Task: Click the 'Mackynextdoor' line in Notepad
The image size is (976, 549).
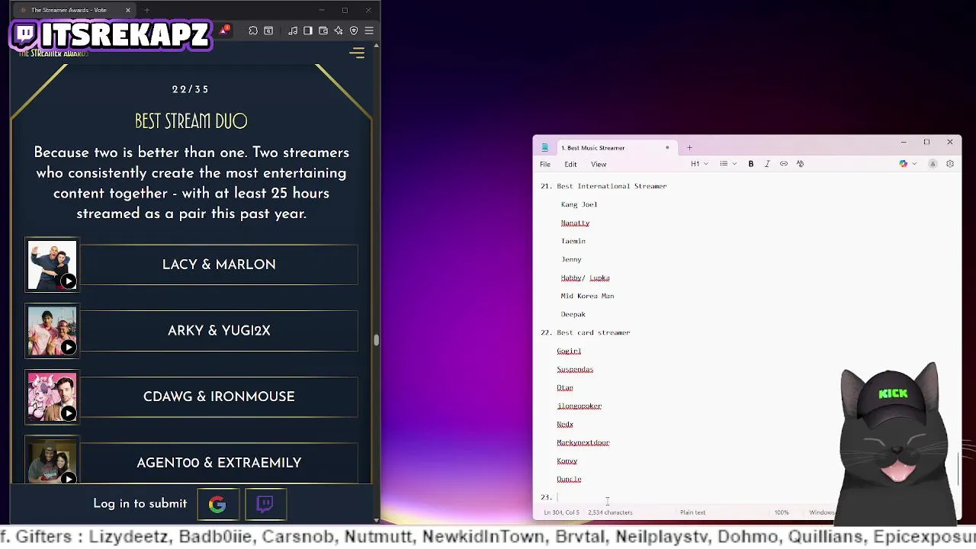Action: 583,442
